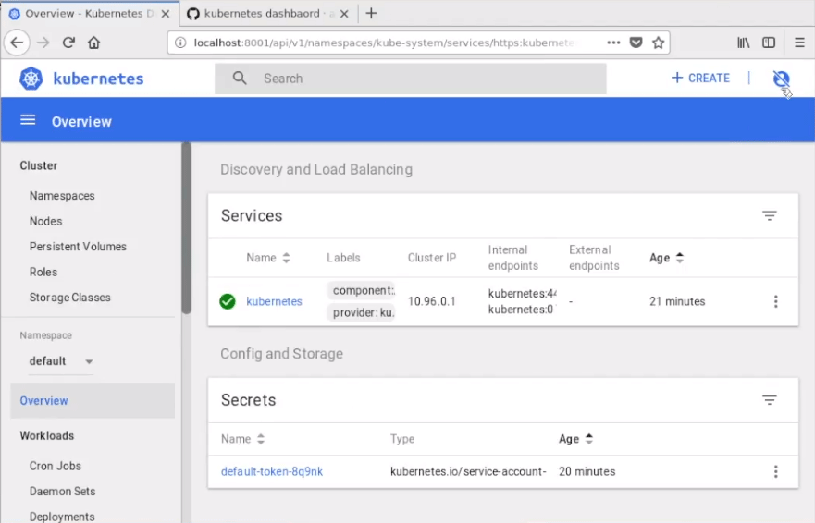Select Overview in the sidebar
The width and height of the screenshot is (815, 523).
(93, 400)
